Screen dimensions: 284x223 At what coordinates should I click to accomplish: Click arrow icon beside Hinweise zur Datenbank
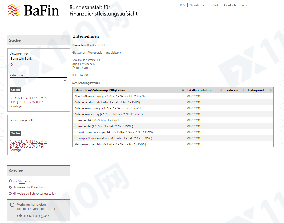(10, 187)
